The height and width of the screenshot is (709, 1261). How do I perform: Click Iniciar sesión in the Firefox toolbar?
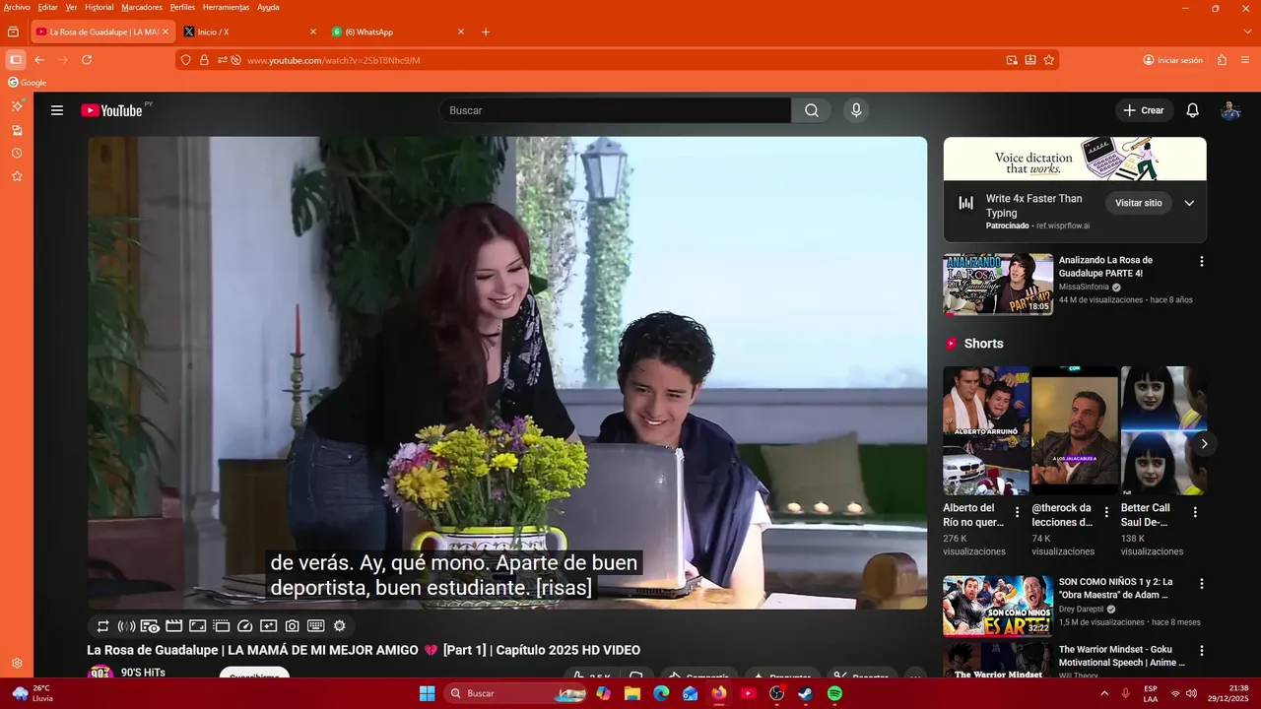click(1173, 60)
